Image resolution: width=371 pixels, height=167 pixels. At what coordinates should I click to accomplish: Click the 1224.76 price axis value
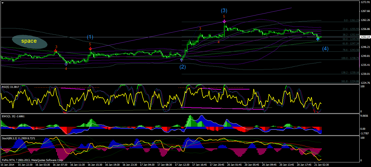(x=365, y=83)
